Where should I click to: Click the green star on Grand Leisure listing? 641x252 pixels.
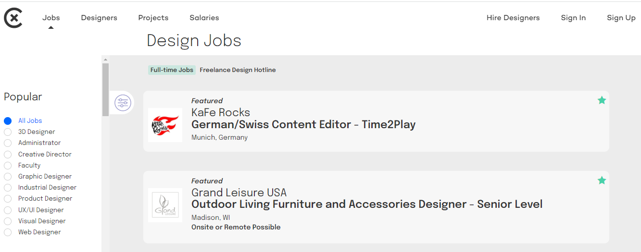pos(602,180)
